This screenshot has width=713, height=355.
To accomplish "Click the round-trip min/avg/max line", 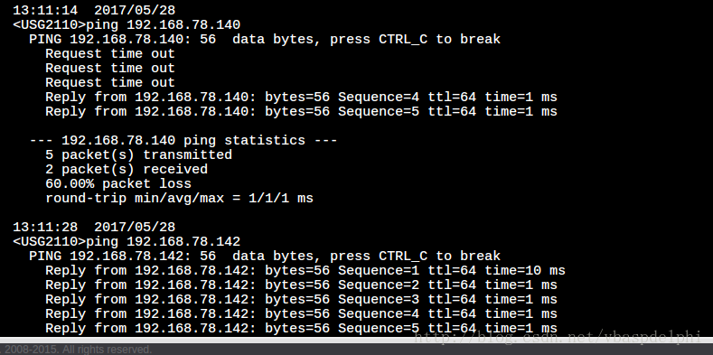I will (179, 198).
